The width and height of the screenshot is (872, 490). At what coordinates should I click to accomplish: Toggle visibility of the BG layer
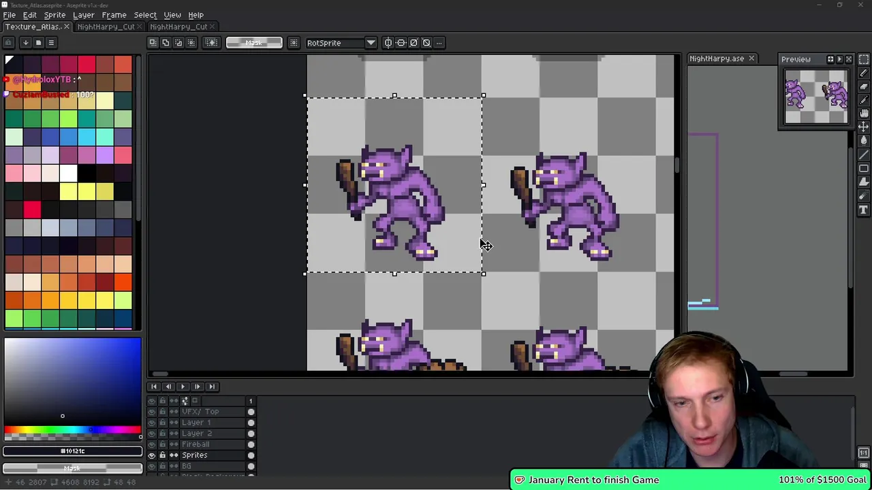tap(152, 466)
